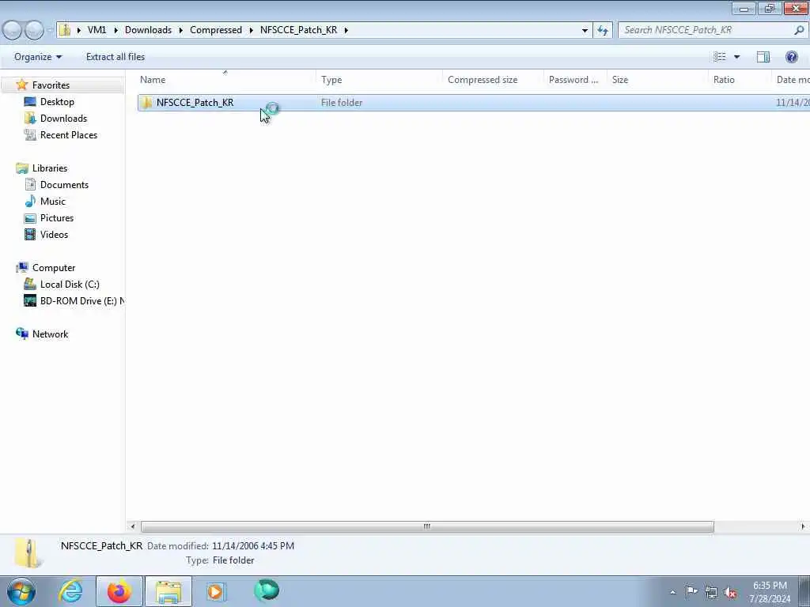
Task: Select Computer in navigation pane
Action: click(54, 268)
